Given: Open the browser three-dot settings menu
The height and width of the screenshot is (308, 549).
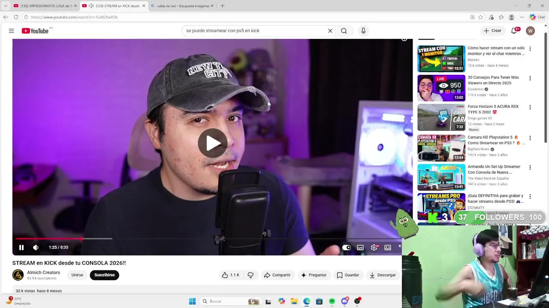Looking at the screenshot, I should click(x=522, y=17).
